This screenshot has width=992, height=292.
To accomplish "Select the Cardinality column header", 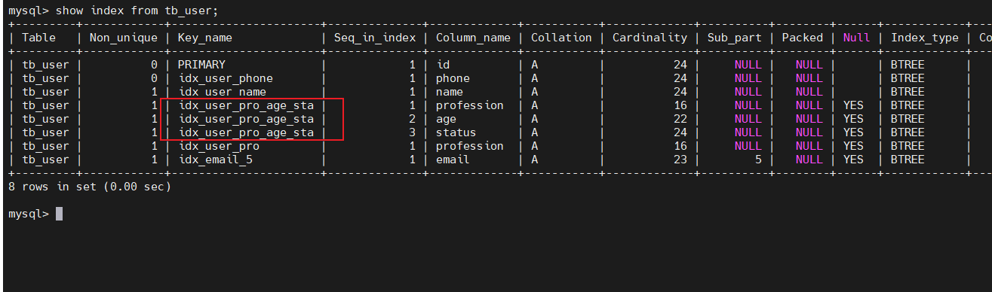I will (x=650, y=38).
